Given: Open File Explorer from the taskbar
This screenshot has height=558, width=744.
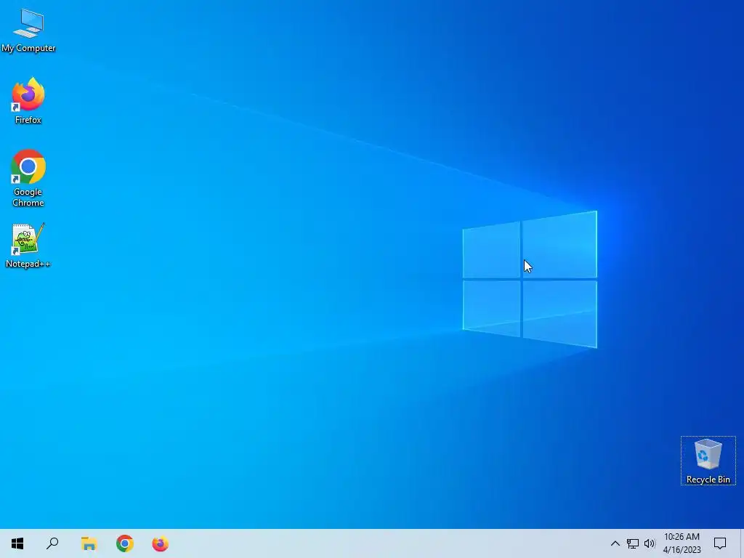Looking at the screenshot, I should tap(89, 543).
